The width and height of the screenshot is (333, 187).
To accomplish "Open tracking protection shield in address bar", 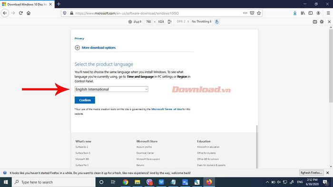I will click(65, 13).
